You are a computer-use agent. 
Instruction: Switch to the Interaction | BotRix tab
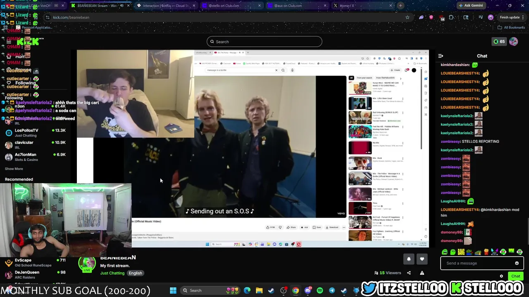click(167, 6)
